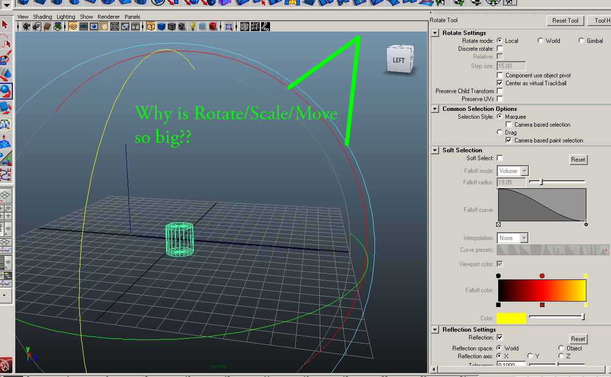The height and width of the screenshot is (377, 611).
Task: Switch to single perspective view layout
Action: (6, 195)
